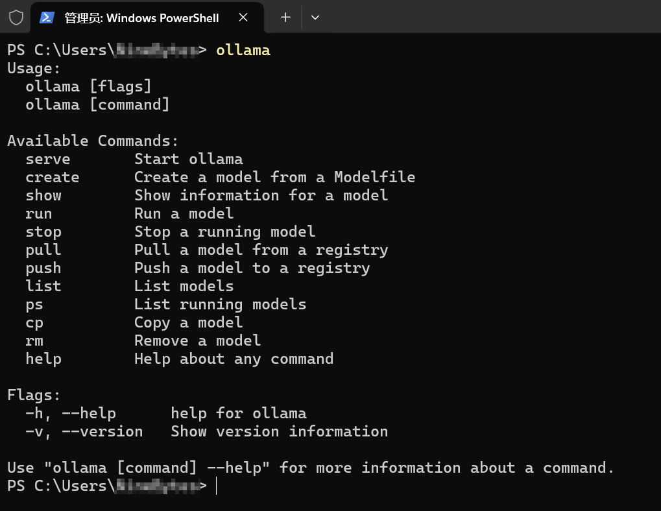Select the 管理员: Windows PowerShell tab
Viewport: 661px width, 511px height.
(x=147, y=18)
